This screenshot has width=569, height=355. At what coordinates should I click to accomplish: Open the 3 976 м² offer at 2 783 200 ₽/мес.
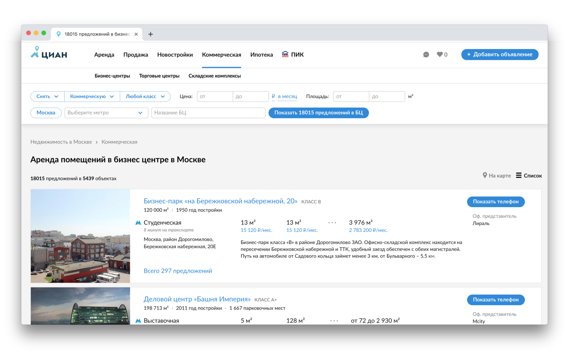tap(368, 226)
